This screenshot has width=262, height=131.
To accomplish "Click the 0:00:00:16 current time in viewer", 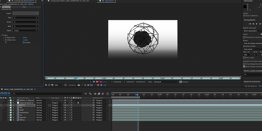I will pos(72,85).
